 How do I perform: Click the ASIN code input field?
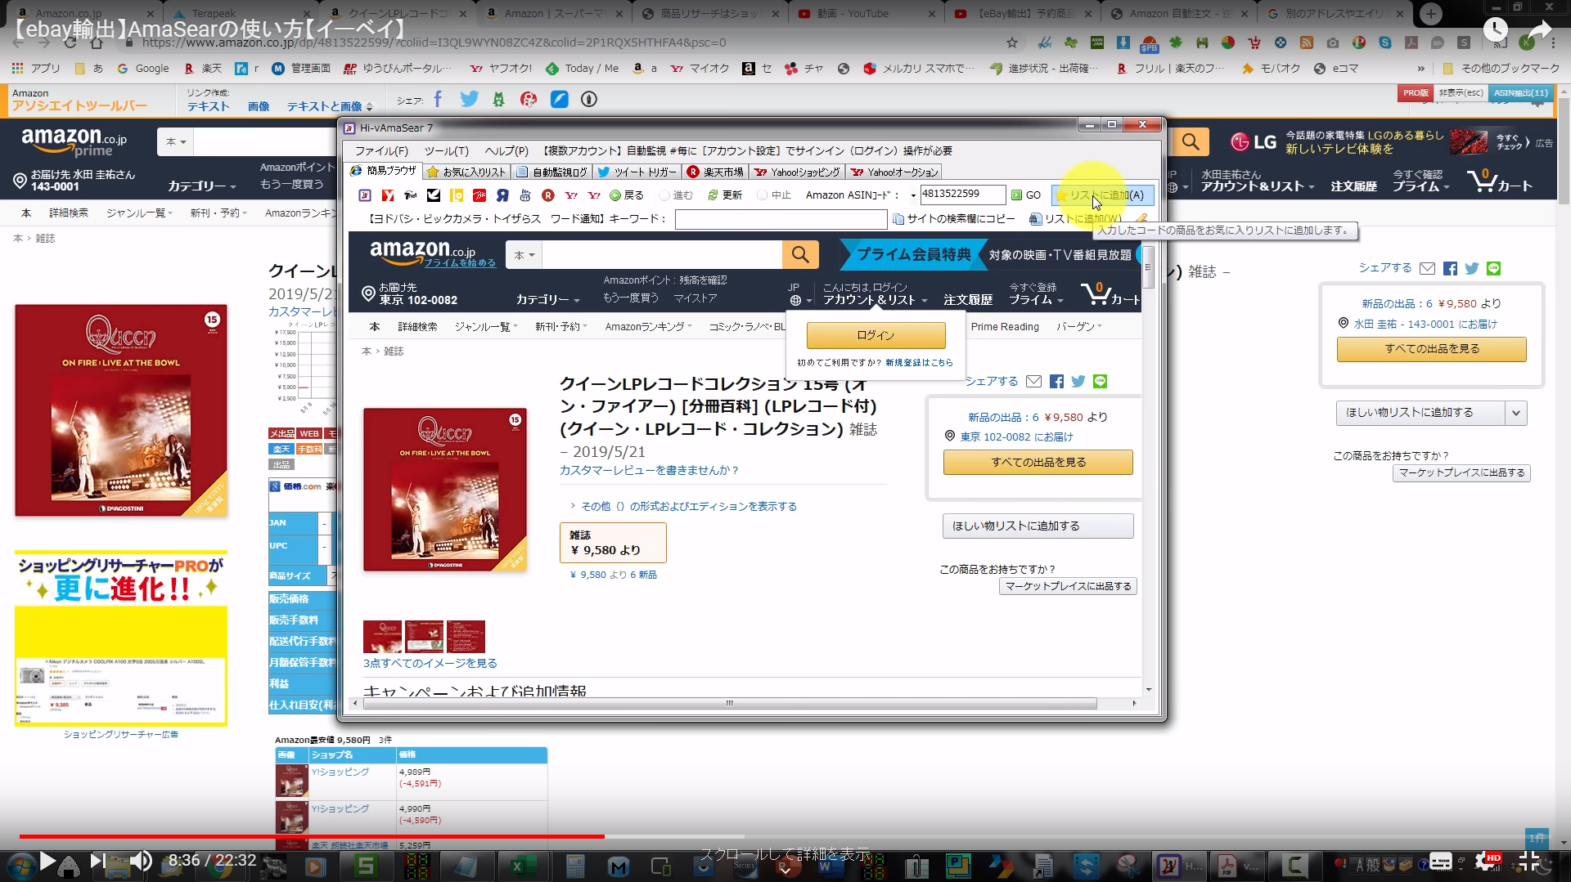click(962, 195)
